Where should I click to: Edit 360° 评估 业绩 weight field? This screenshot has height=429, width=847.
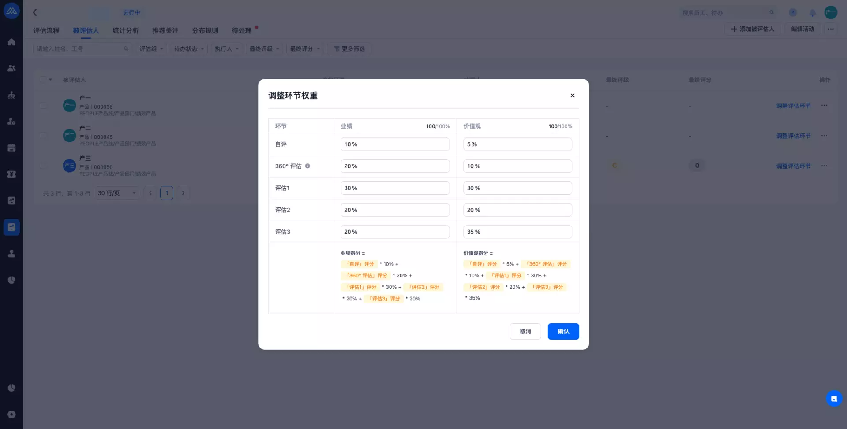coord(395,166)
